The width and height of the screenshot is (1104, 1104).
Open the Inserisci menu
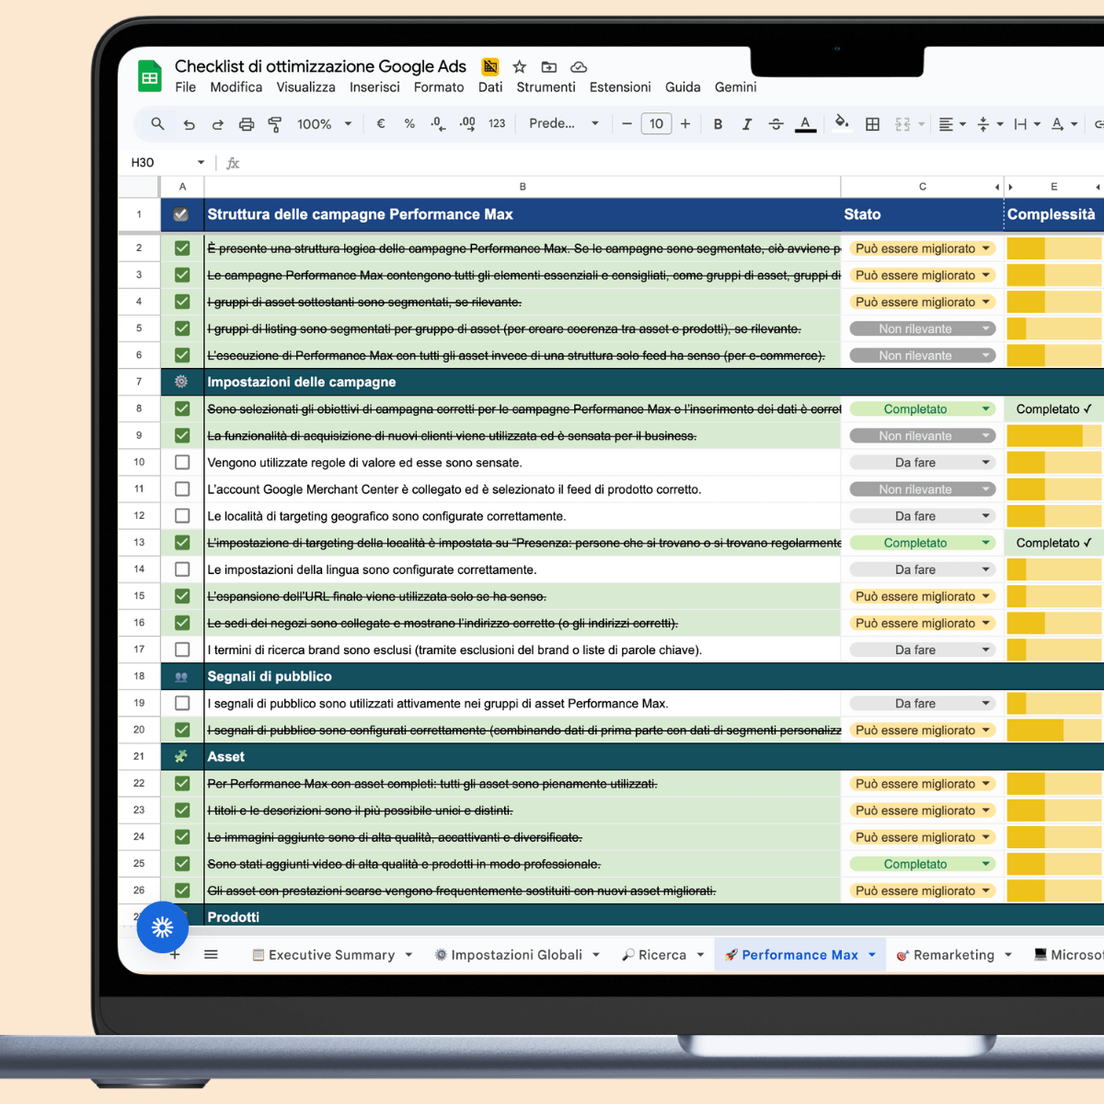374,87
